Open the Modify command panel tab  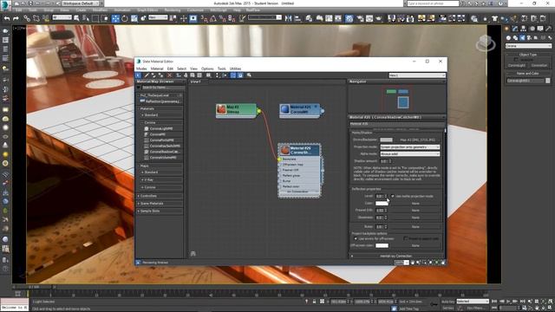(x=515, y=29)
